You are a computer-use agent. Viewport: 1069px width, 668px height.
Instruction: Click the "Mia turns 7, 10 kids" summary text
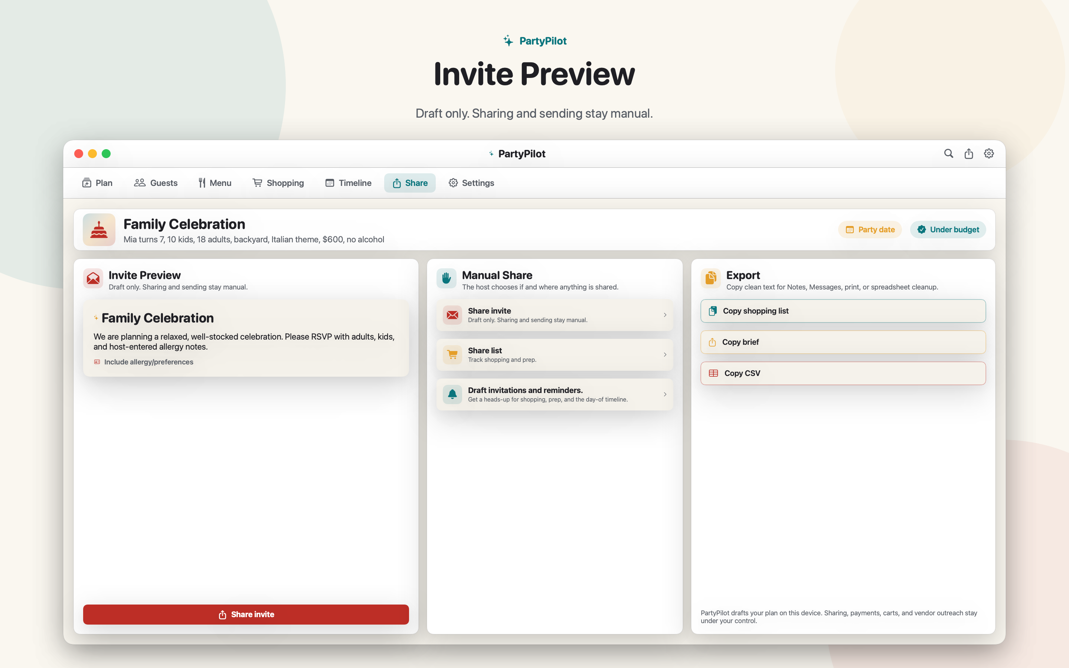254,239
